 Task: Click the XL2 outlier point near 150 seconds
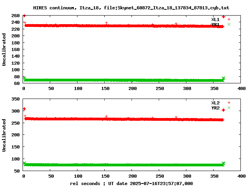(106, 116)
